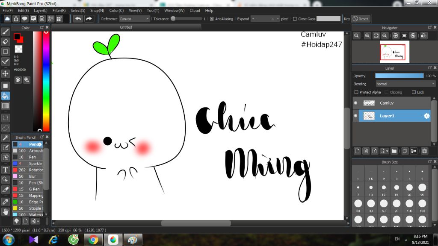Click the Windows Start button
The width and height of the screenshot is (438, 246).
(x=9, y=240)
